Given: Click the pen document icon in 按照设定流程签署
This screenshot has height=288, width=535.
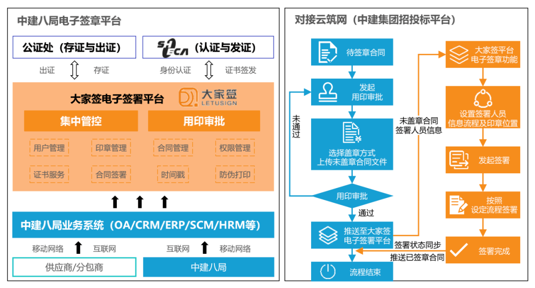Looking at the screenshot, I should [x=459, y=205].
